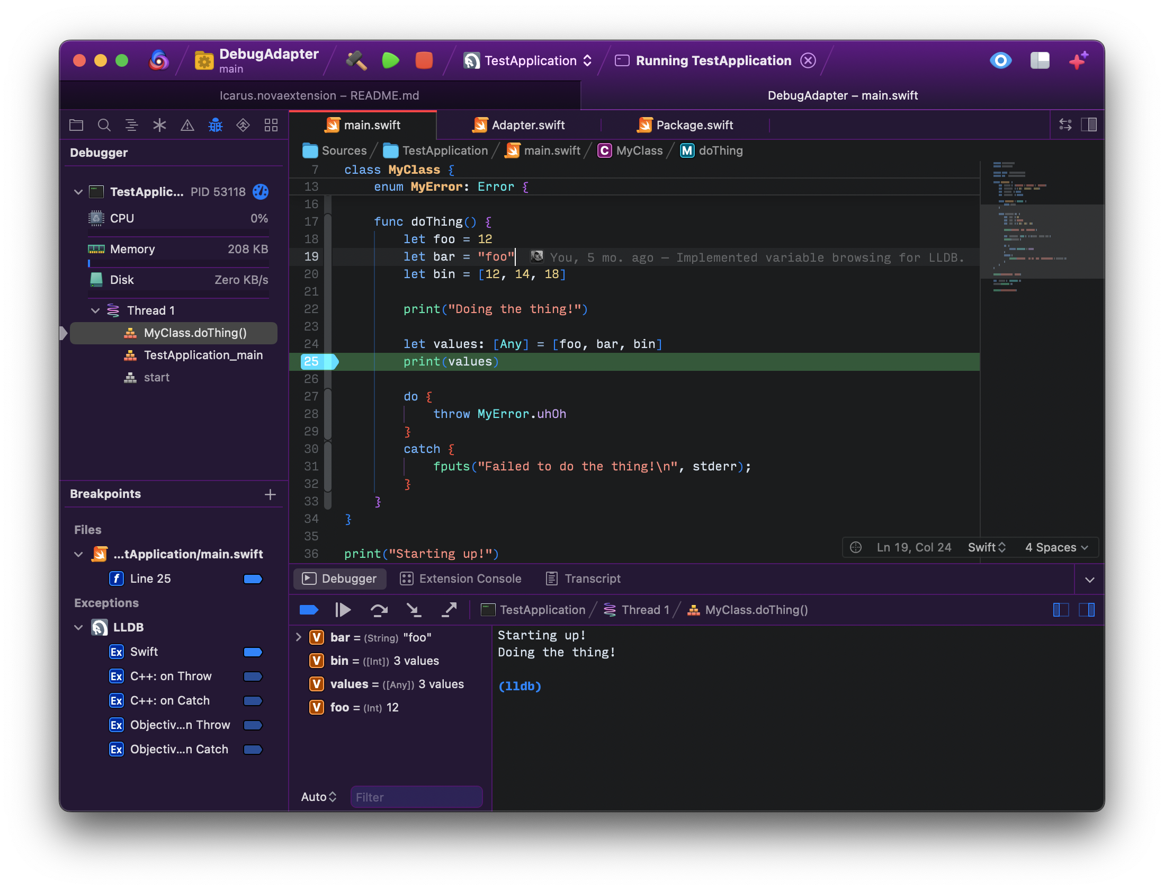Click the eye preview icon in toolbar
Screen dimensions: 1164x890
pyautogui.click(x=1000, y=60)
